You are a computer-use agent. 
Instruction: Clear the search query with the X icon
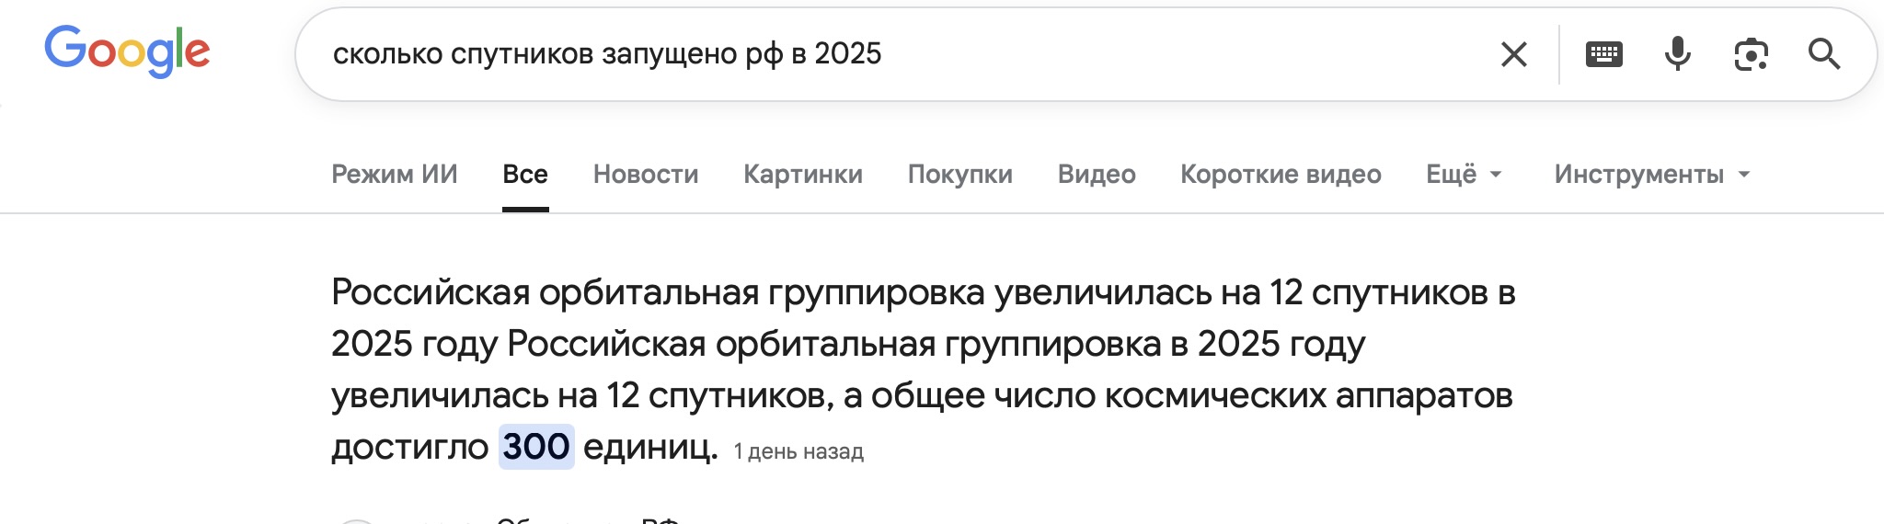(1513, 54)
